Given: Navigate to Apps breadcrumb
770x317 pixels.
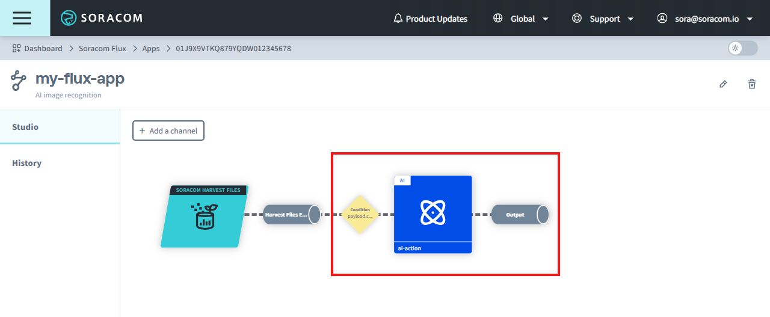Looking at the screenshot, I should (151, 49).
